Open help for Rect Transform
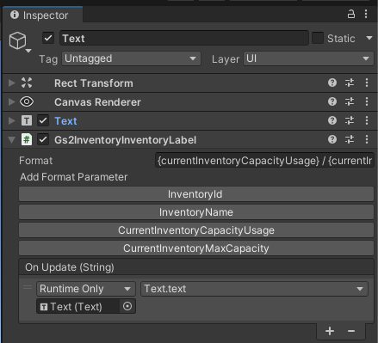Viewport: 378px width, 343px height. [332, 83]
